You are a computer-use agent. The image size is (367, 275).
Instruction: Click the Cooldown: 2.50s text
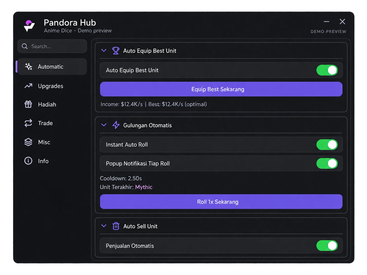click(121, 178)
